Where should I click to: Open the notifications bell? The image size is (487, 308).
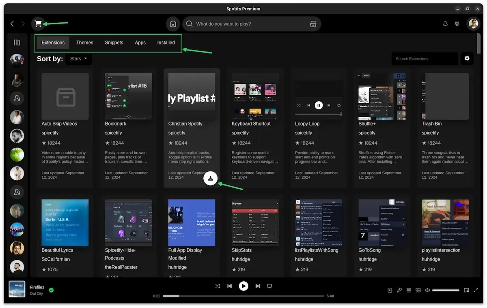pos(445,24)
